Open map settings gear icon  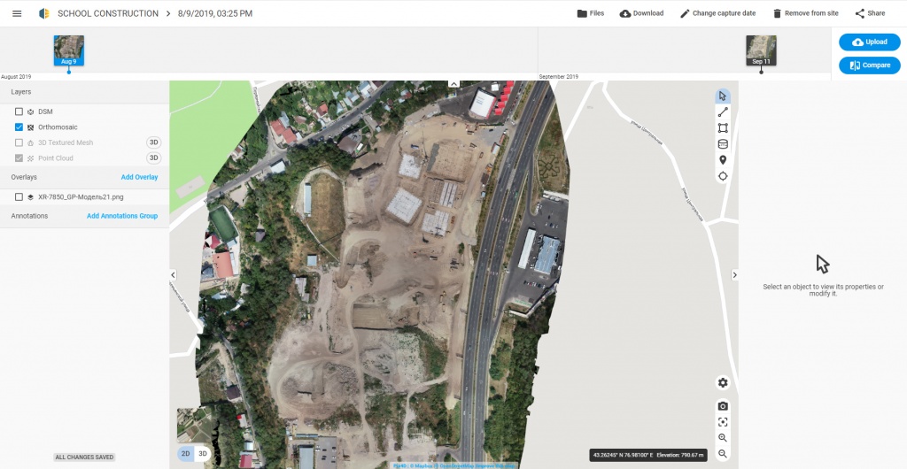coord(723,382)
